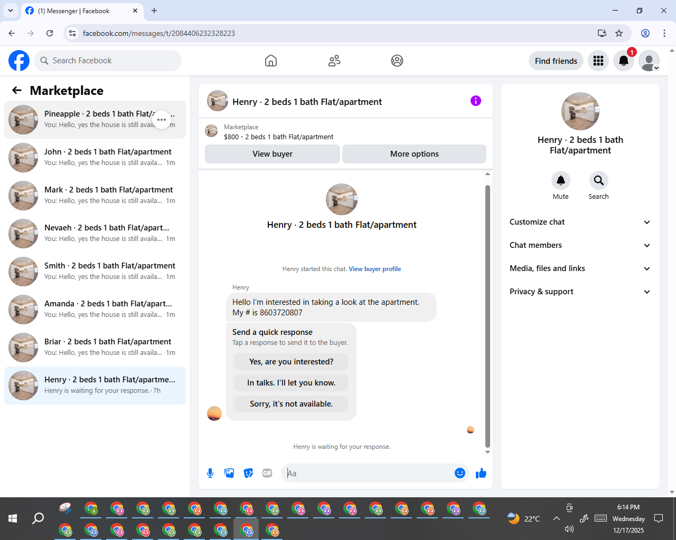Attach a photo or file
The image size is (676, 540).
pos(229,473)
